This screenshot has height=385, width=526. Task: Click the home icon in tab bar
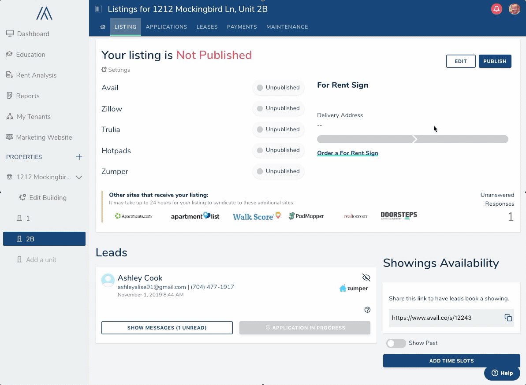[x=103, y=27]
